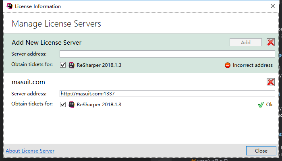The width and height of the screenshot is (282, 161).
Task: Close the License Information window
Action: (x=273, y=6)
